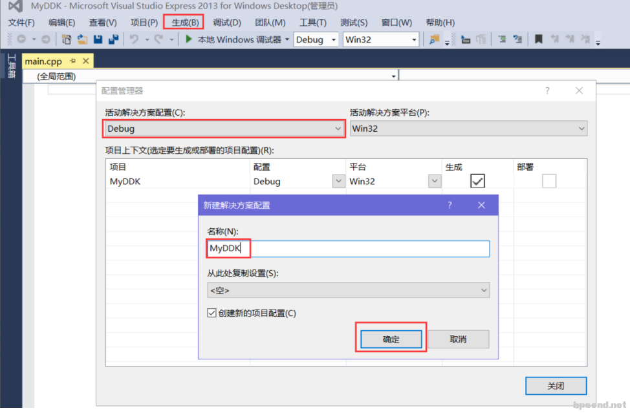Click the 取消 button
This screenshot has width=630, height=413.
click(459, 339)
